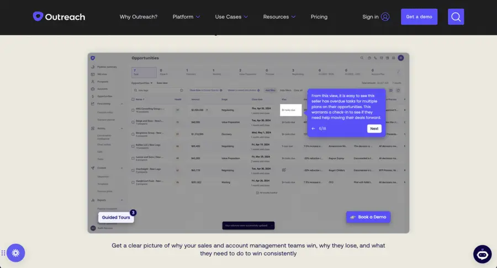Select the Discovery stage tab
This screenshot has height=268, width=497.
tap(191, 72)
